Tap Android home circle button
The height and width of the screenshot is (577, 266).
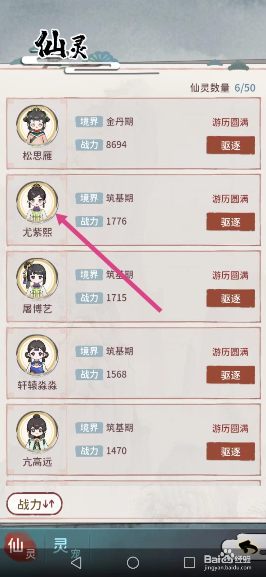[x=133, y=563]
